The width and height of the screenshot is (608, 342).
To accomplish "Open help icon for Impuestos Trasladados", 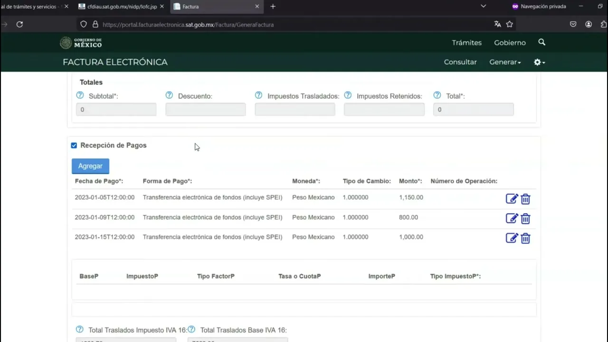I will [x=258, y=95].
